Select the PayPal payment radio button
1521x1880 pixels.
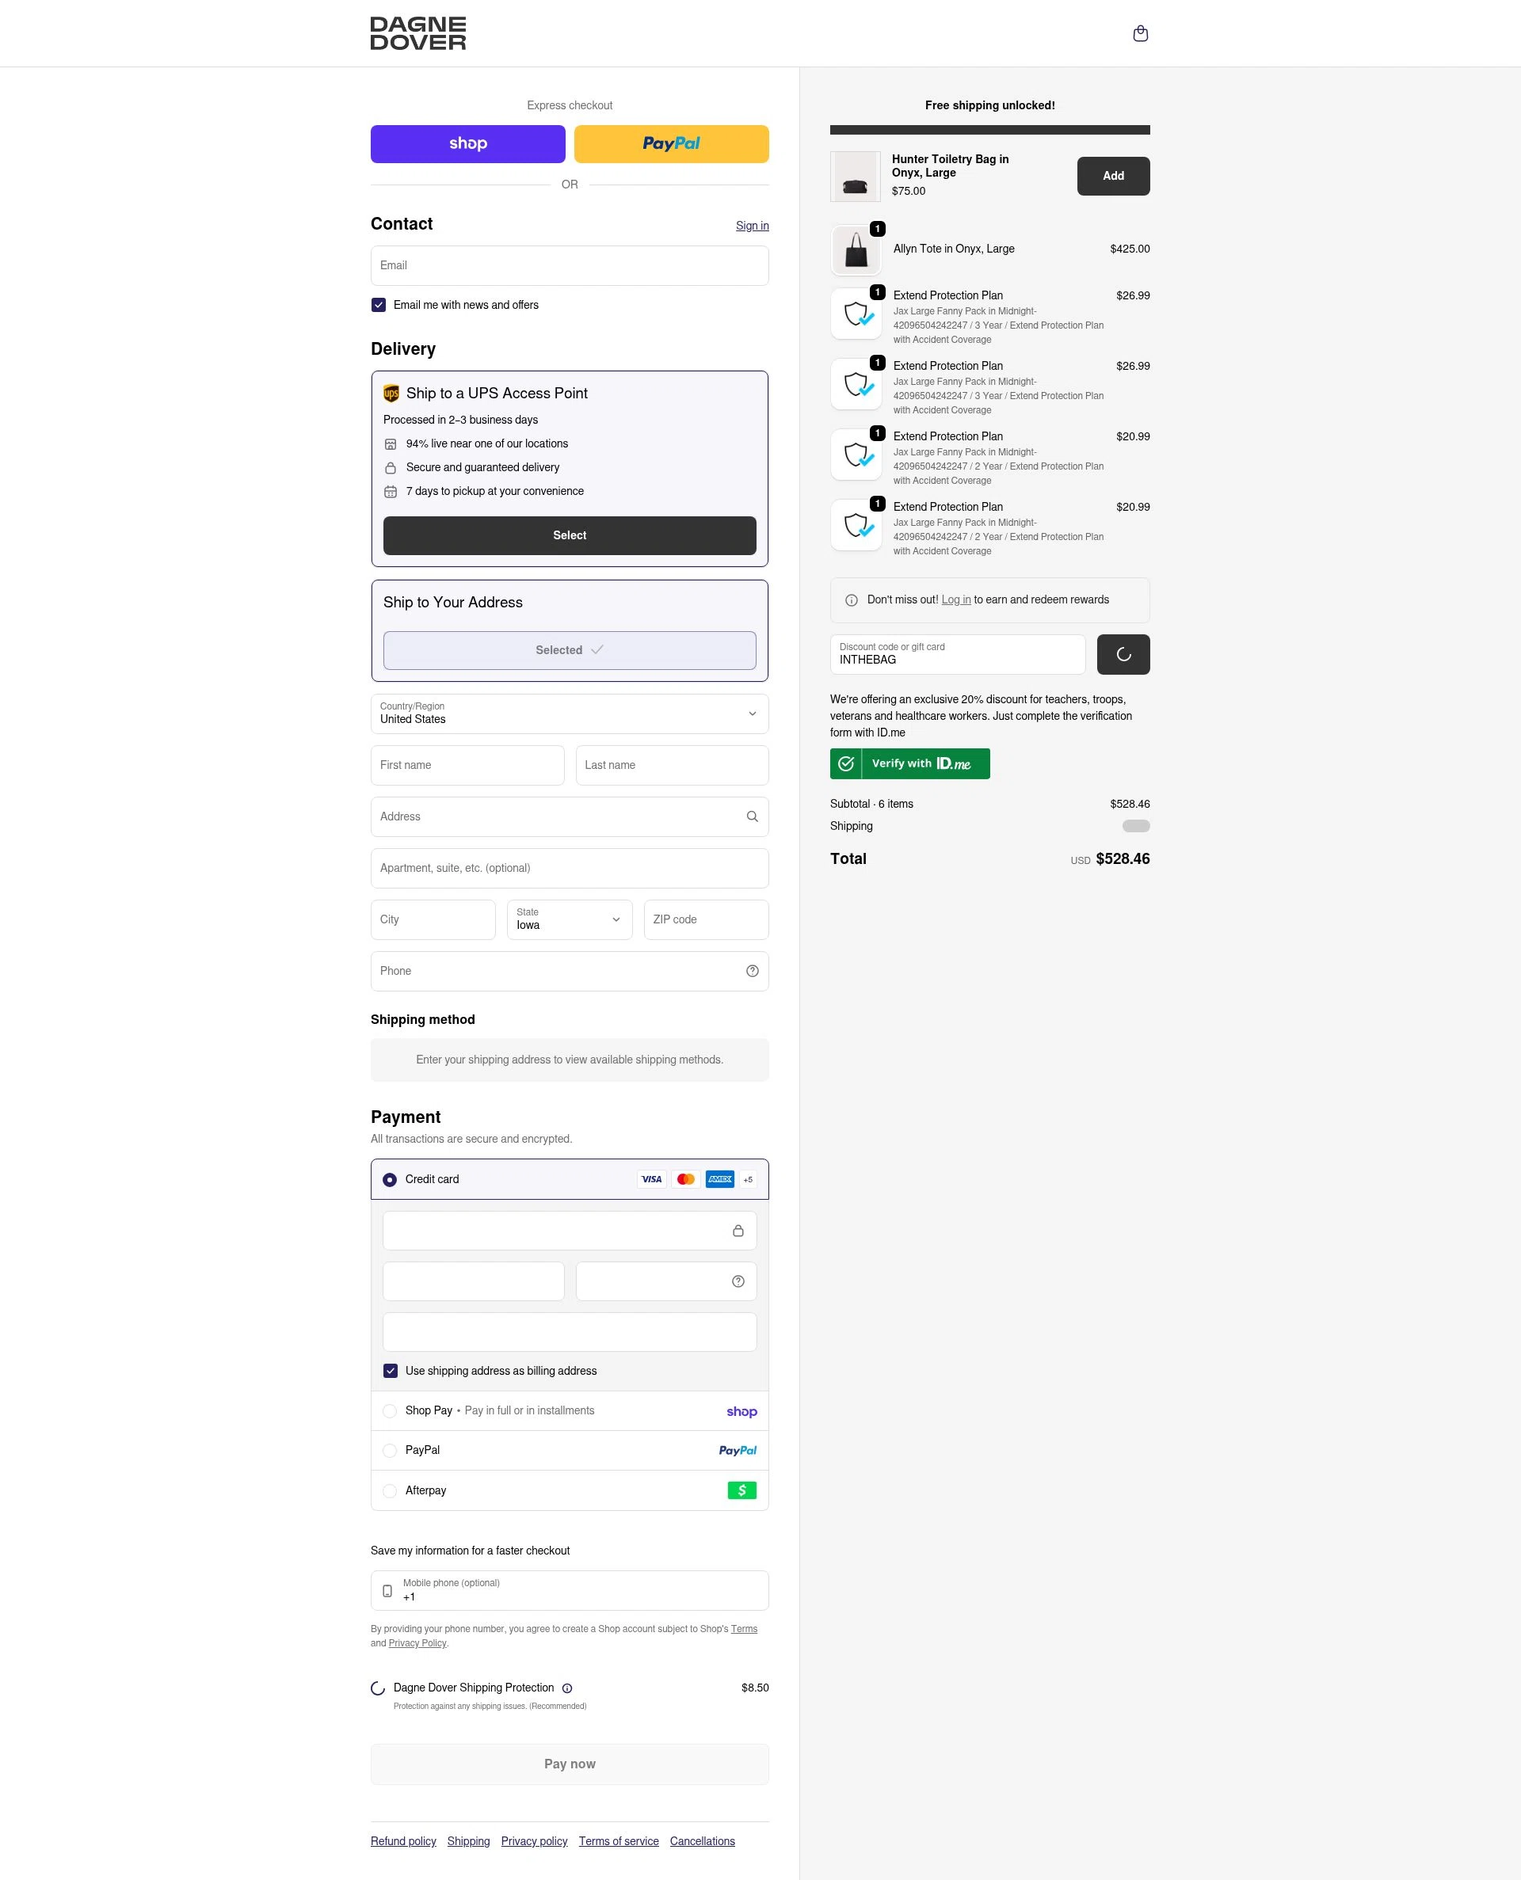[x=390, y=1451]
